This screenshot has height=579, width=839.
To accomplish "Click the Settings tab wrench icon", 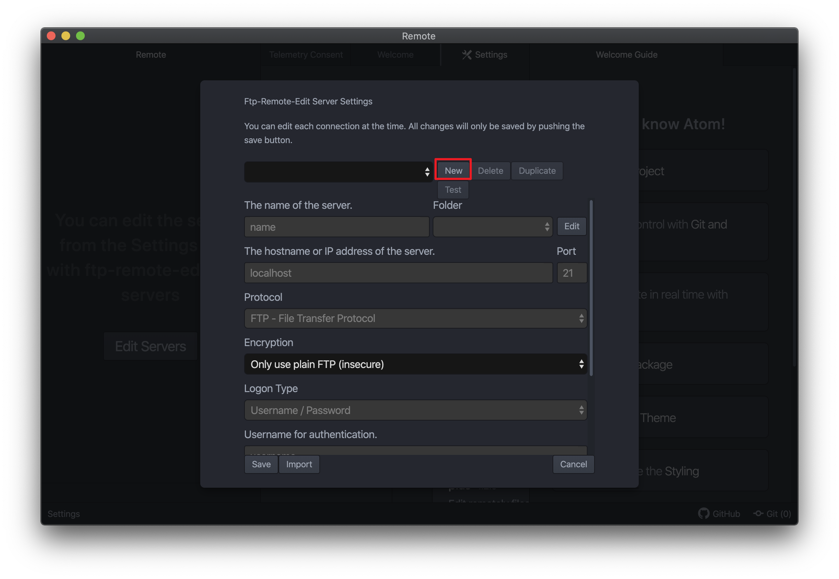I will (466, 55).
